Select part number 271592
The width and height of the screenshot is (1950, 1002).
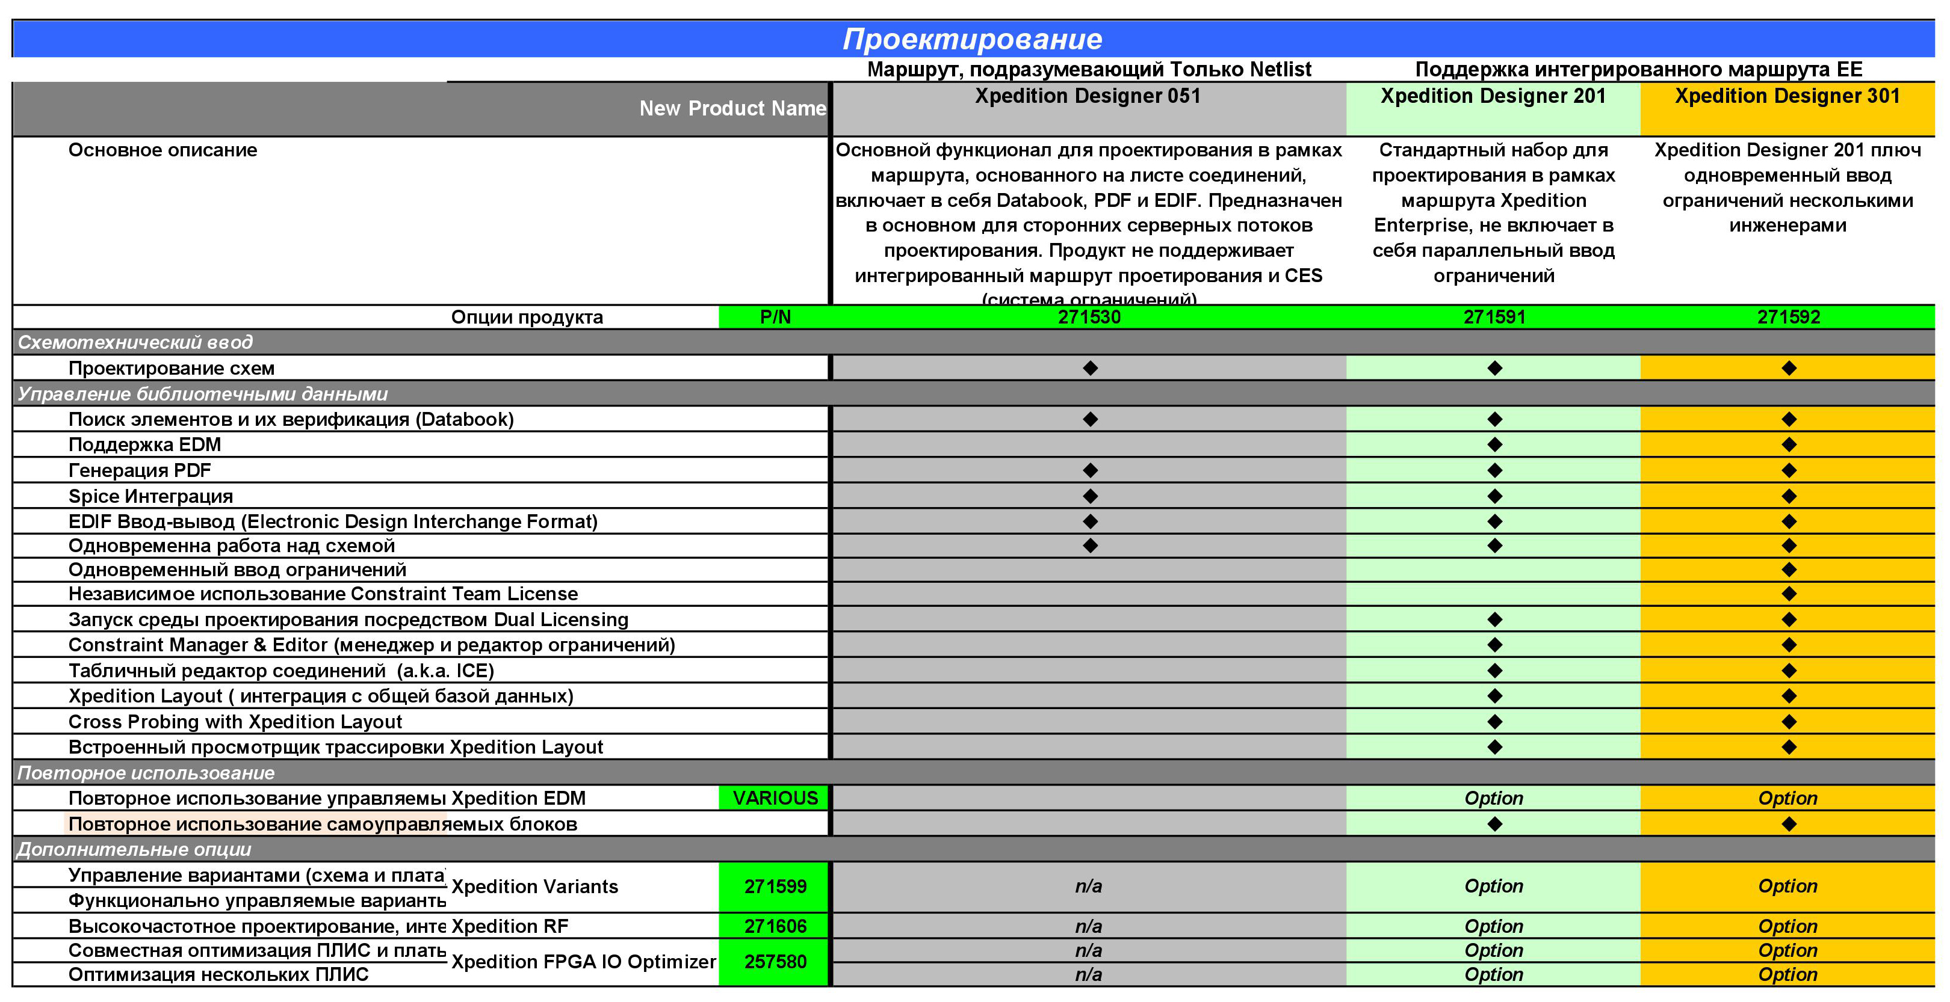1788,317
